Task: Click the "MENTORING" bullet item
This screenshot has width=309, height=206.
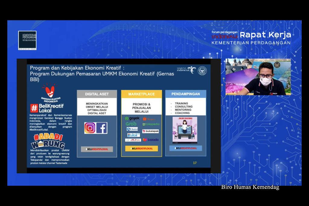Action: coord(183,110)
